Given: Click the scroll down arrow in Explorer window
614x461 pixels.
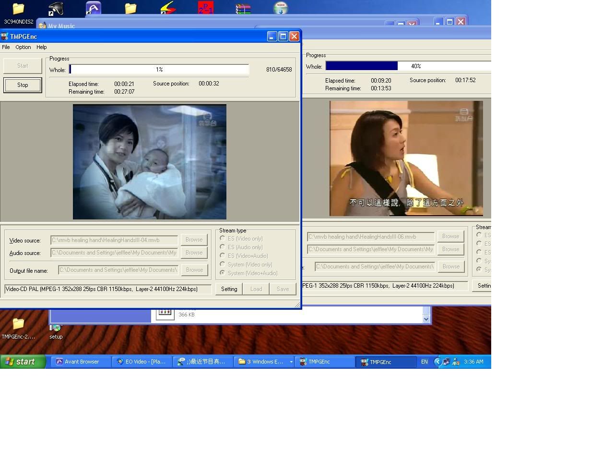Looking at the screenshot, I should point(426,319).
